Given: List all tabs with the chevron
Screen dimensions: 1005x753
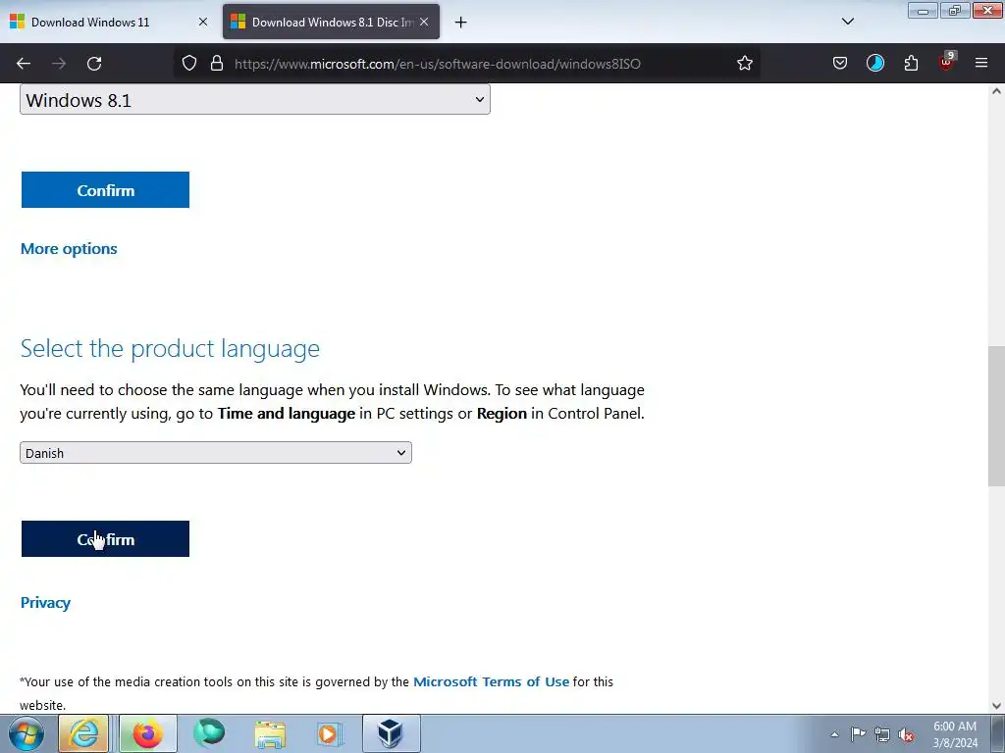Looking at the screenshot, I should (x=847, y=22).
